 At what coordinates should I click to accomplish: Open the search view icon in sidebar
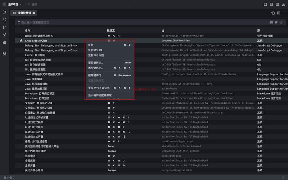4,20
